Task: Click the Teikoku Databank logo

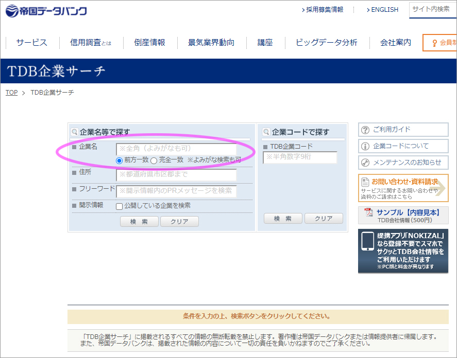Action: point(45,10)
